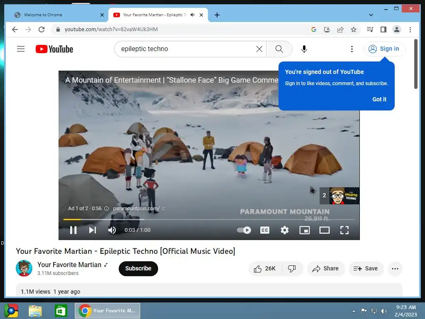Click the magnifier search button
This screenshot has width=425, height=319.
(x=279, y=49)
